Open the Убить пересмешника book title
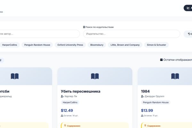 (81, 92)
